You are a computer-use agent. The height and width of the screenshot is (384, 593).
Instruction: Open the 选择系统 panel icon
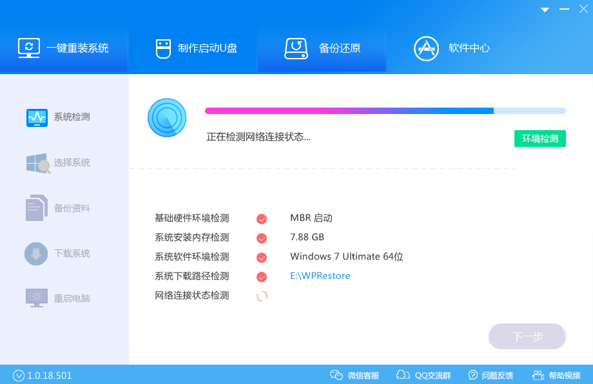tap(37, 162)
